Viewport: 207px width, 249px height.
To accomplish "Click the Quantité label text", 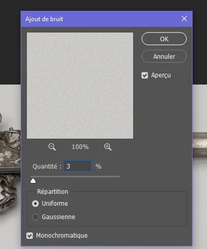I will 45,167.
